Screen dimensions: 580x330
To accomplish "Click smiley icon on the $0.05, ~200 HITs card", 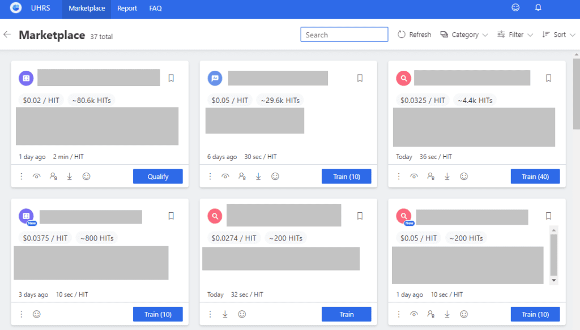I will [x=464, y=314].
